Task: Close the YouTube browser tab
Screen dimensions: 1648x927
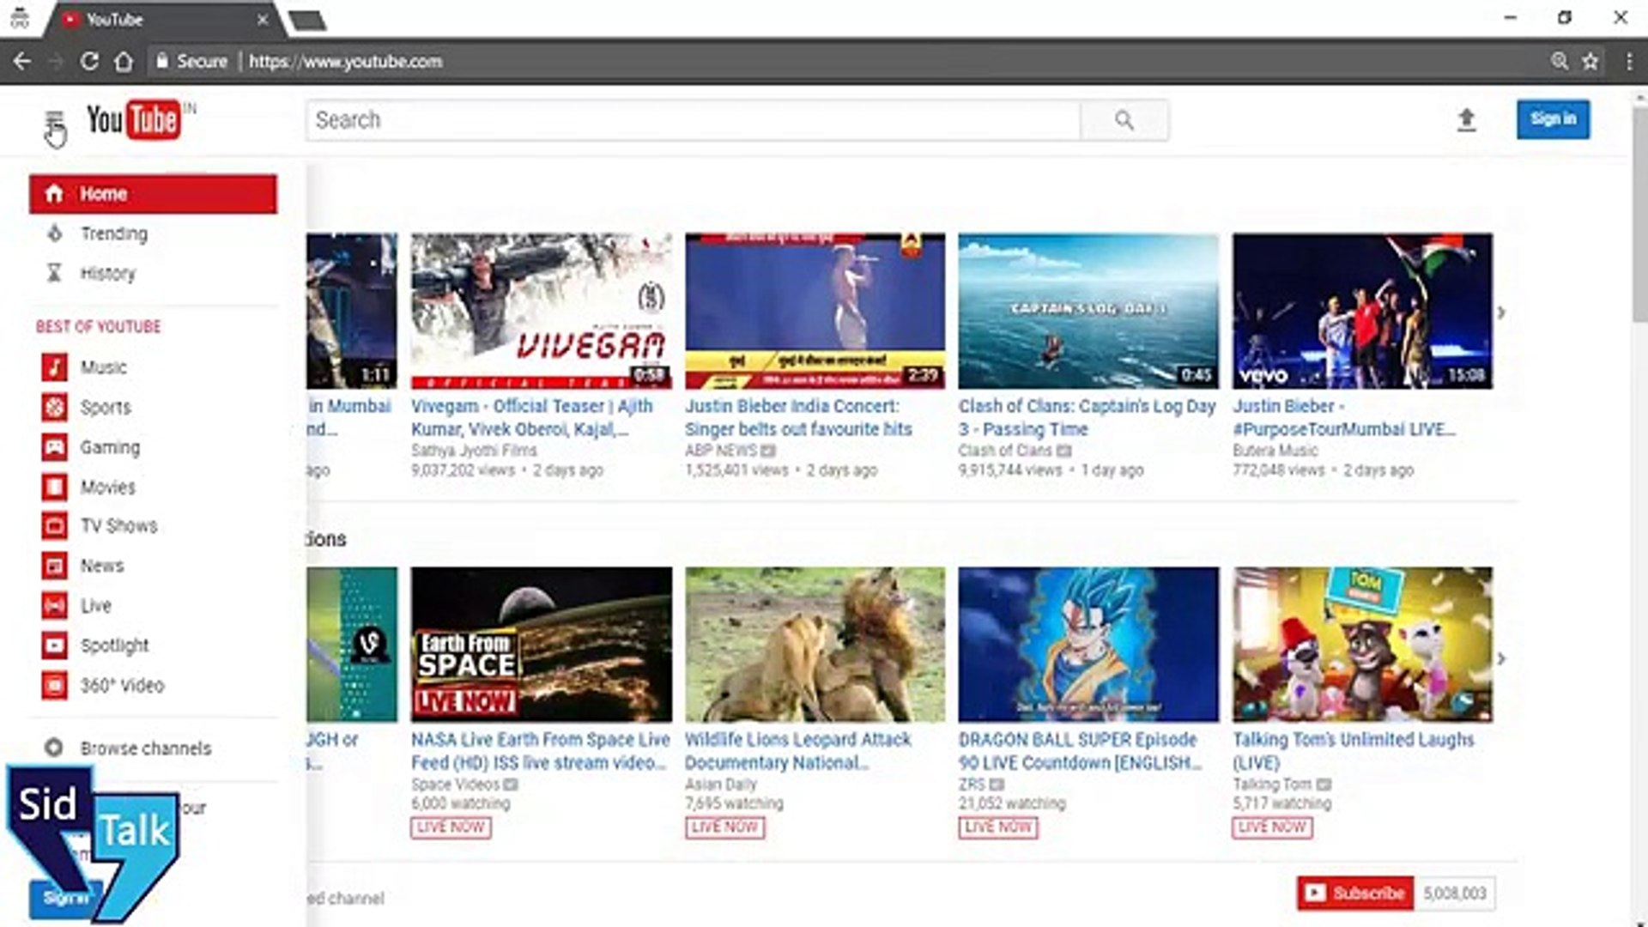Action: [263, 19]
